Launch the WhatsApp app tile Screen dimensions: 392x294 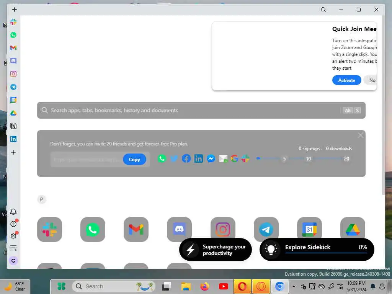[93, 229]
